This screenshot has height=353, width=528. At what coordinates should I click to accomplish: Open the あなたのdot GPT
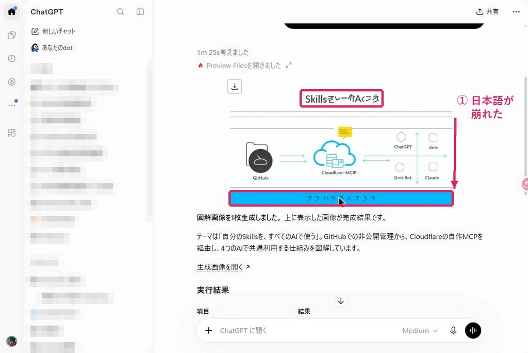(52, 48)
